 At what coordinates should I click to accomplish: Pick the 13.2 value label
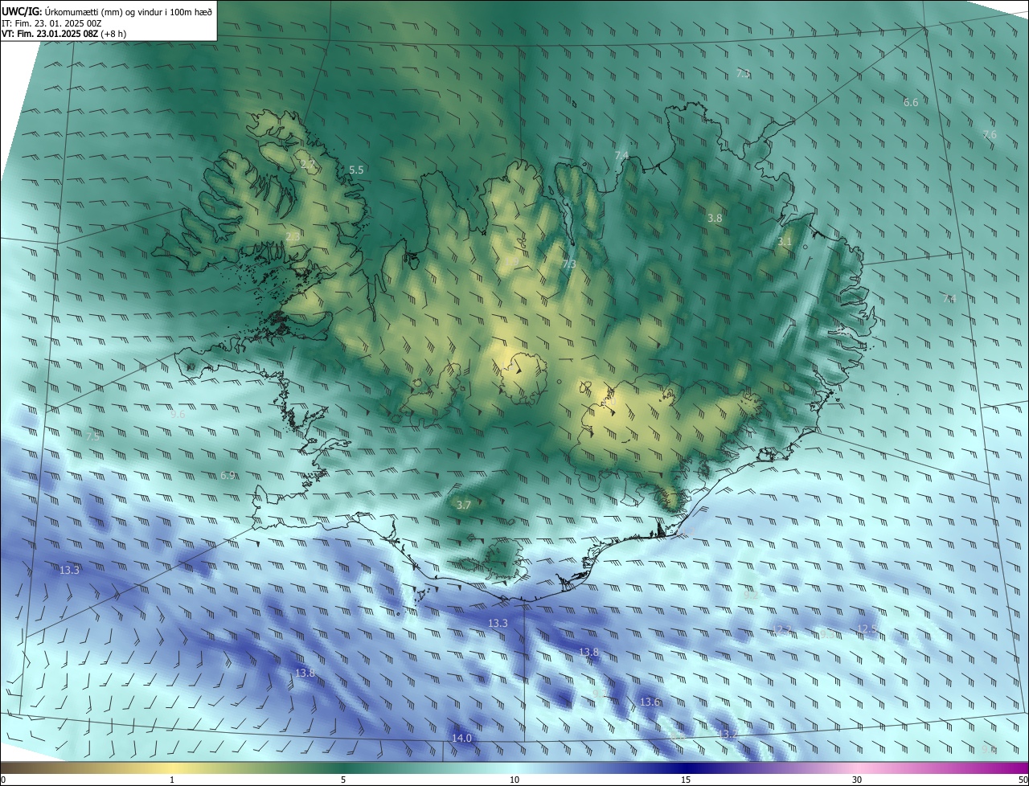coord(728,735)
